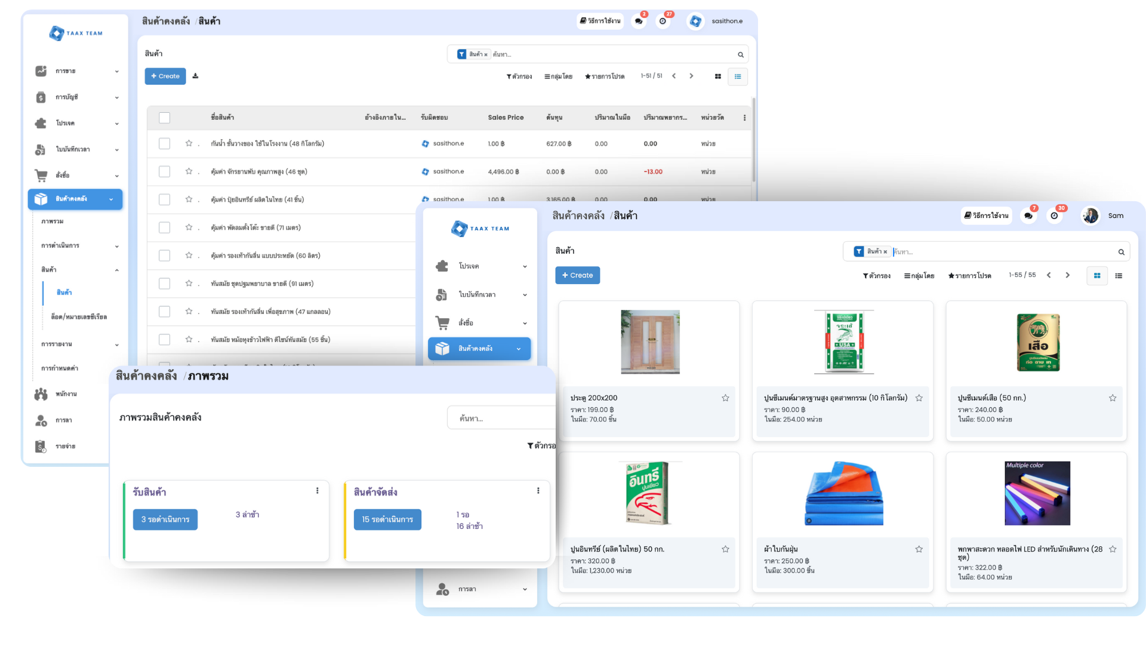Screen dimensions: 1146x646
Task: Check row คุ้มค่า รองเท้ากันลื่น checkbox
Action: point(165,256)
